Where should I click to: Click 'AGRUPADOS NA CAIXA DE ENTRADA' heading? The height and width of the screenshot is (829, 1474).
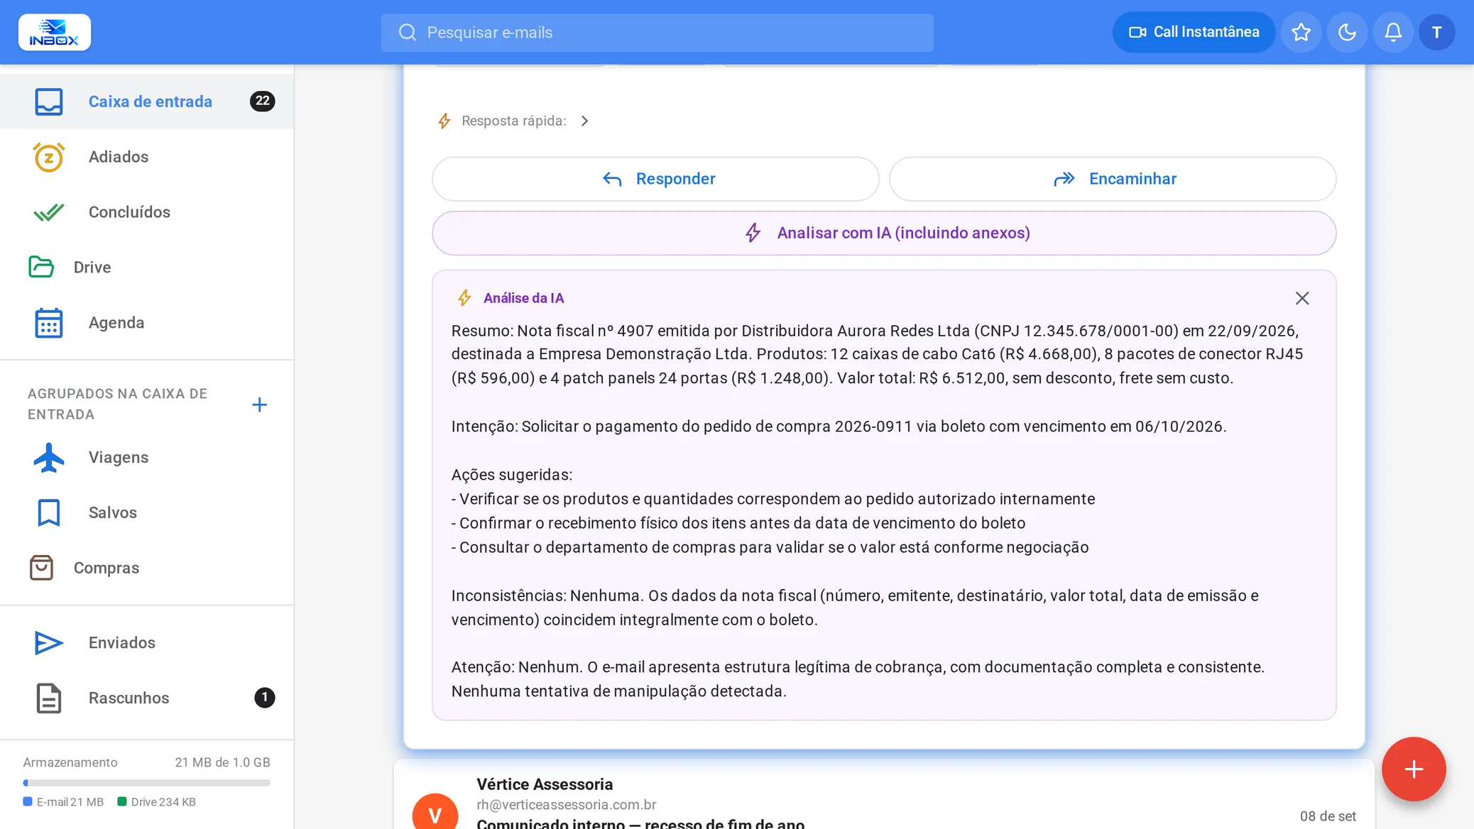tap(118, 404)
